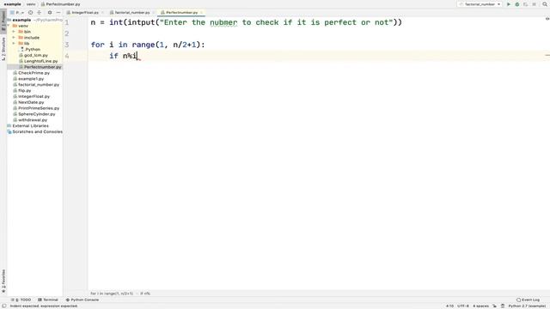The height and width of the screenshot is (309, 550).
Task: Collapse the venv folder
Action: coord(9,26)
